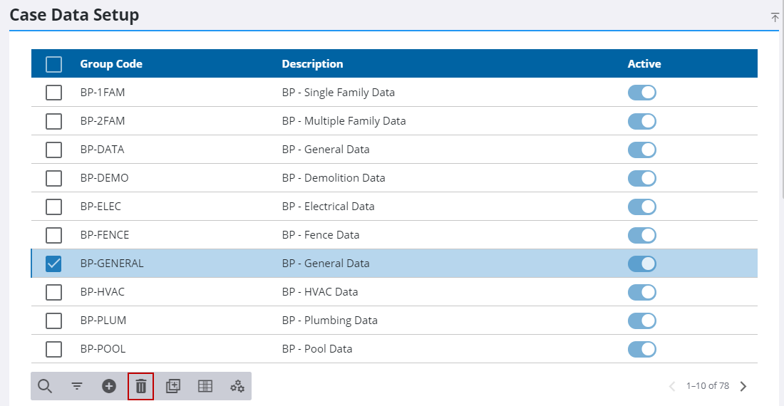Sort by the Description column header

[312, 64]
